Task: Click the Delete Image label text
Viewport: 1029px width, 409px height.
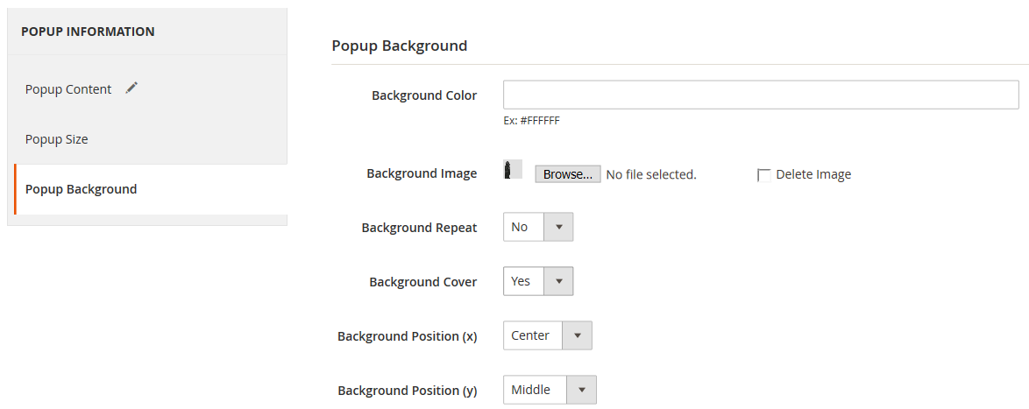Action: click(813, 174)
